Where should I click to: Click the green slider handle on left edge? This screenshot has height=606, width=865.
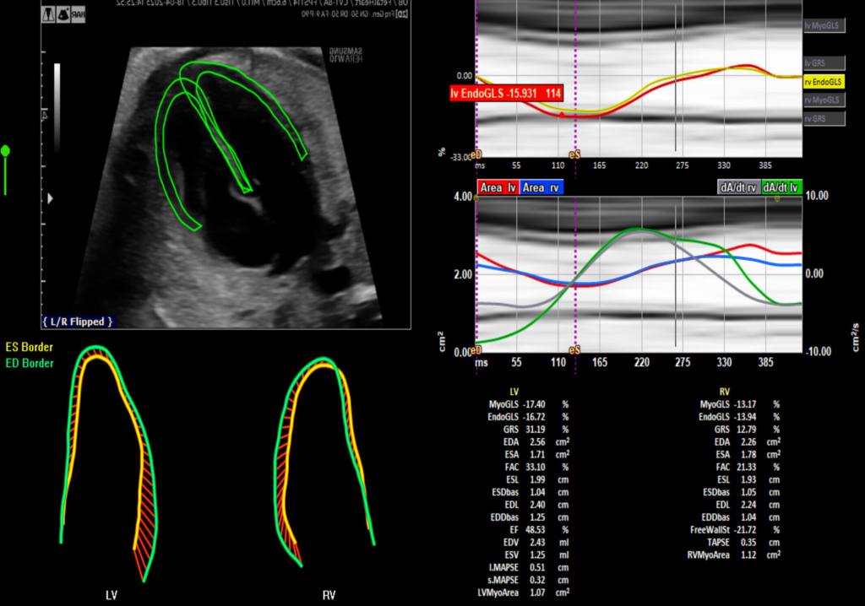[x=5, y=151]
